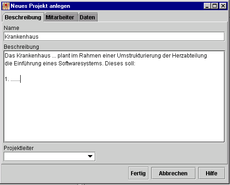Screen dimensions: 230x185
Task: Open help via the Hilfe button
Action: pos(212,173)
